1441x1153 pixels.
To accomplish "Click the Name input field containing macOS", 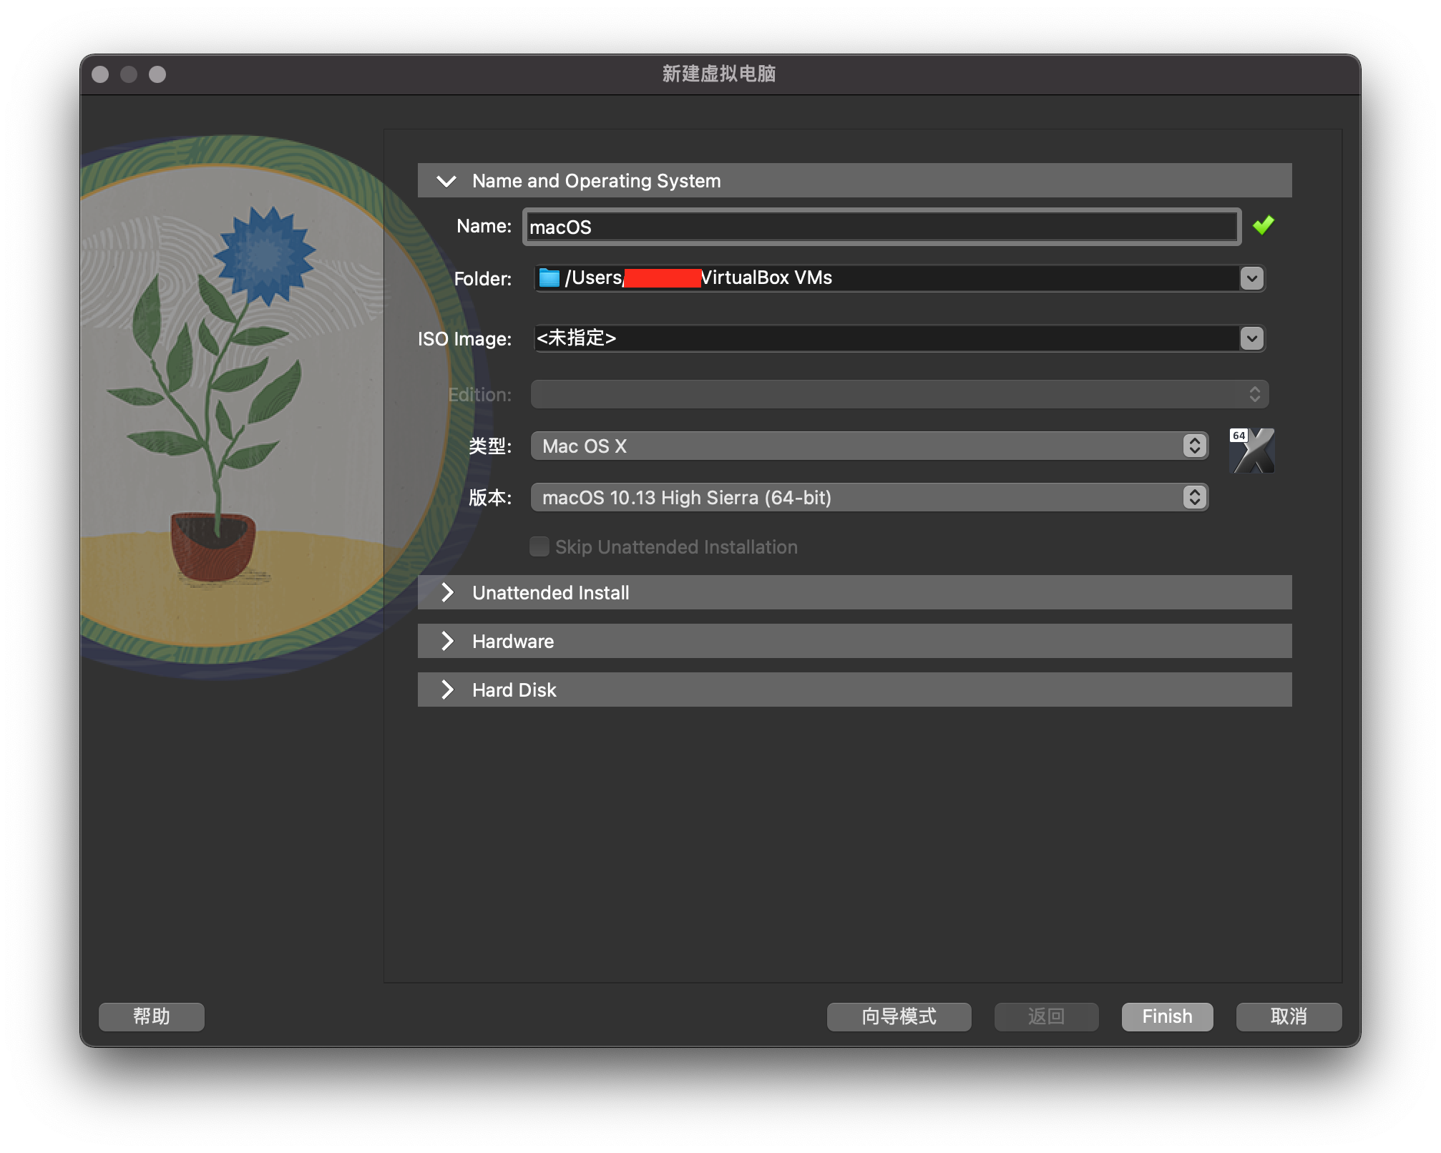I will click(881, 227).
